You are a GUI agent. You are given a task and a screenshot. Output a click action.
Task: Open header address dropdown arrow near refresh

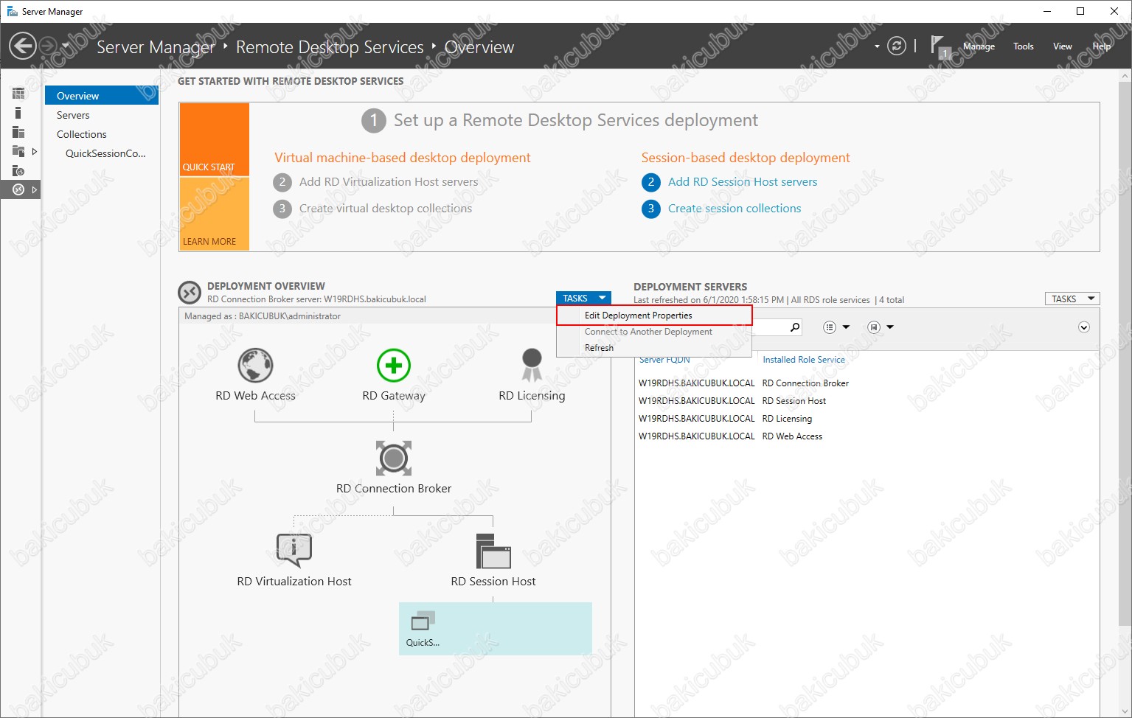pyautogui.click(x=877, y=46)
